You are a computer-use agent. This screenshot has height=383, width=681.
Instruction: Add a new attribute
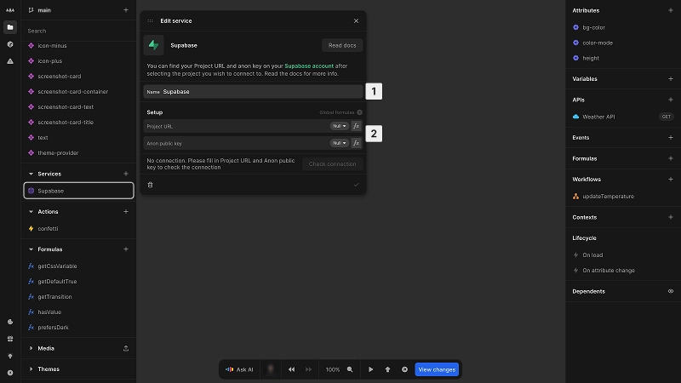pos(671,10)
